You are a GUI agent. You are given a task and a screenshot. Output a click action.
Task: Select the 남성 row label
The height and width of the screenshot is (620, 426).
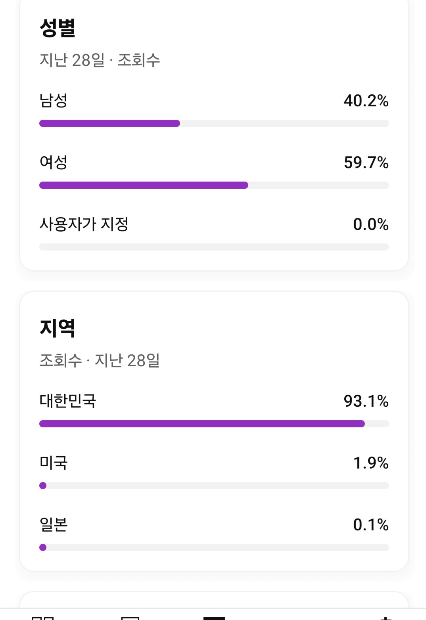pyautogui.click(x=53, y=100)
